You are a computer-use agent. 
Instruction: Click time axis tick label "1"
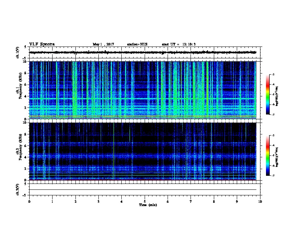52,202
